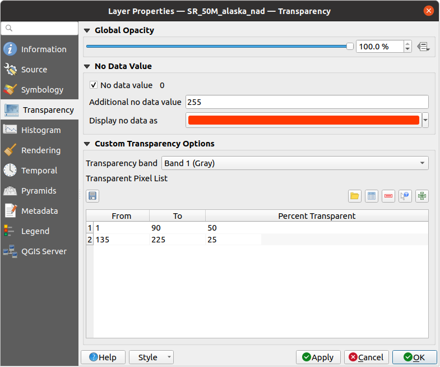Click the import pixel list from file icon

pos(354,196)
